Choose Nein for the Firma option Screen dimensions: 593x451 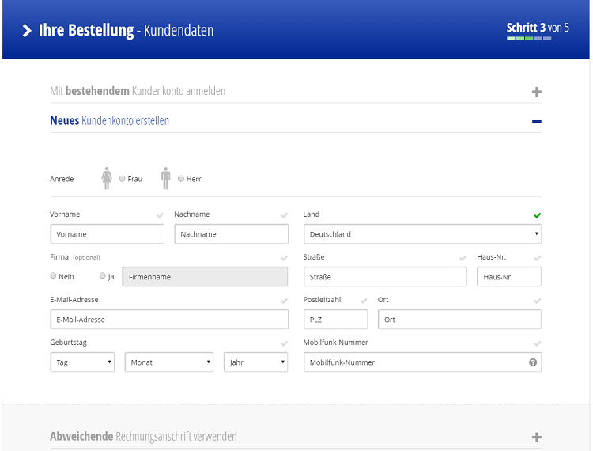(54, 276)
